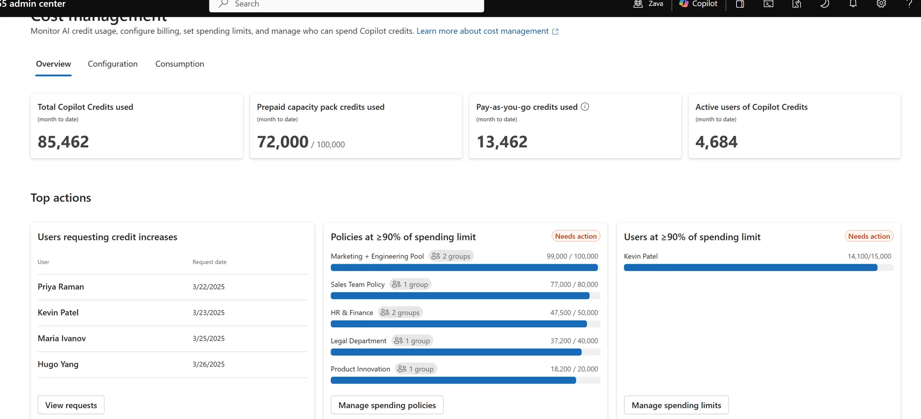
Task: Click the Sales Team Policy name
Action: [358, 285]
